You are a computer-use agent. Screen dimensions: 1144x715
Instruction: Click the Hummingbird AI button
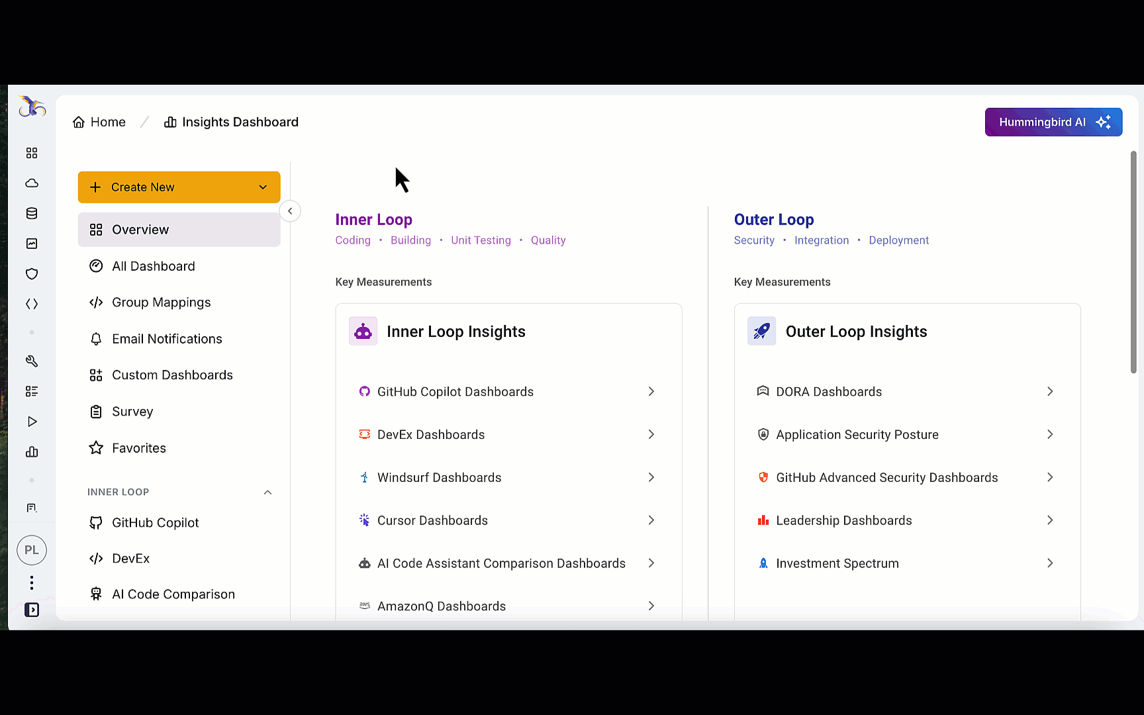(1053, 122)
